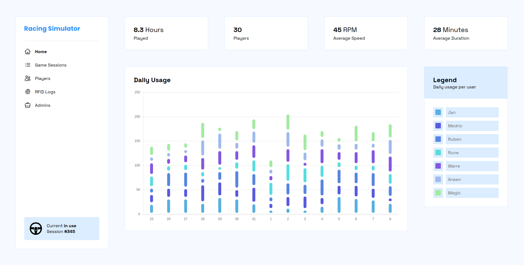Click y-axis label 250
Image resolution: width=524 pixels, height=265 pixels.
[x=137, y=92]
